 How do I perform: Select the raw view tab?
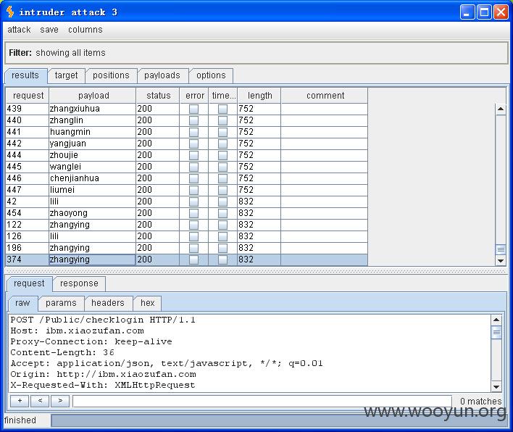point(22,303)
